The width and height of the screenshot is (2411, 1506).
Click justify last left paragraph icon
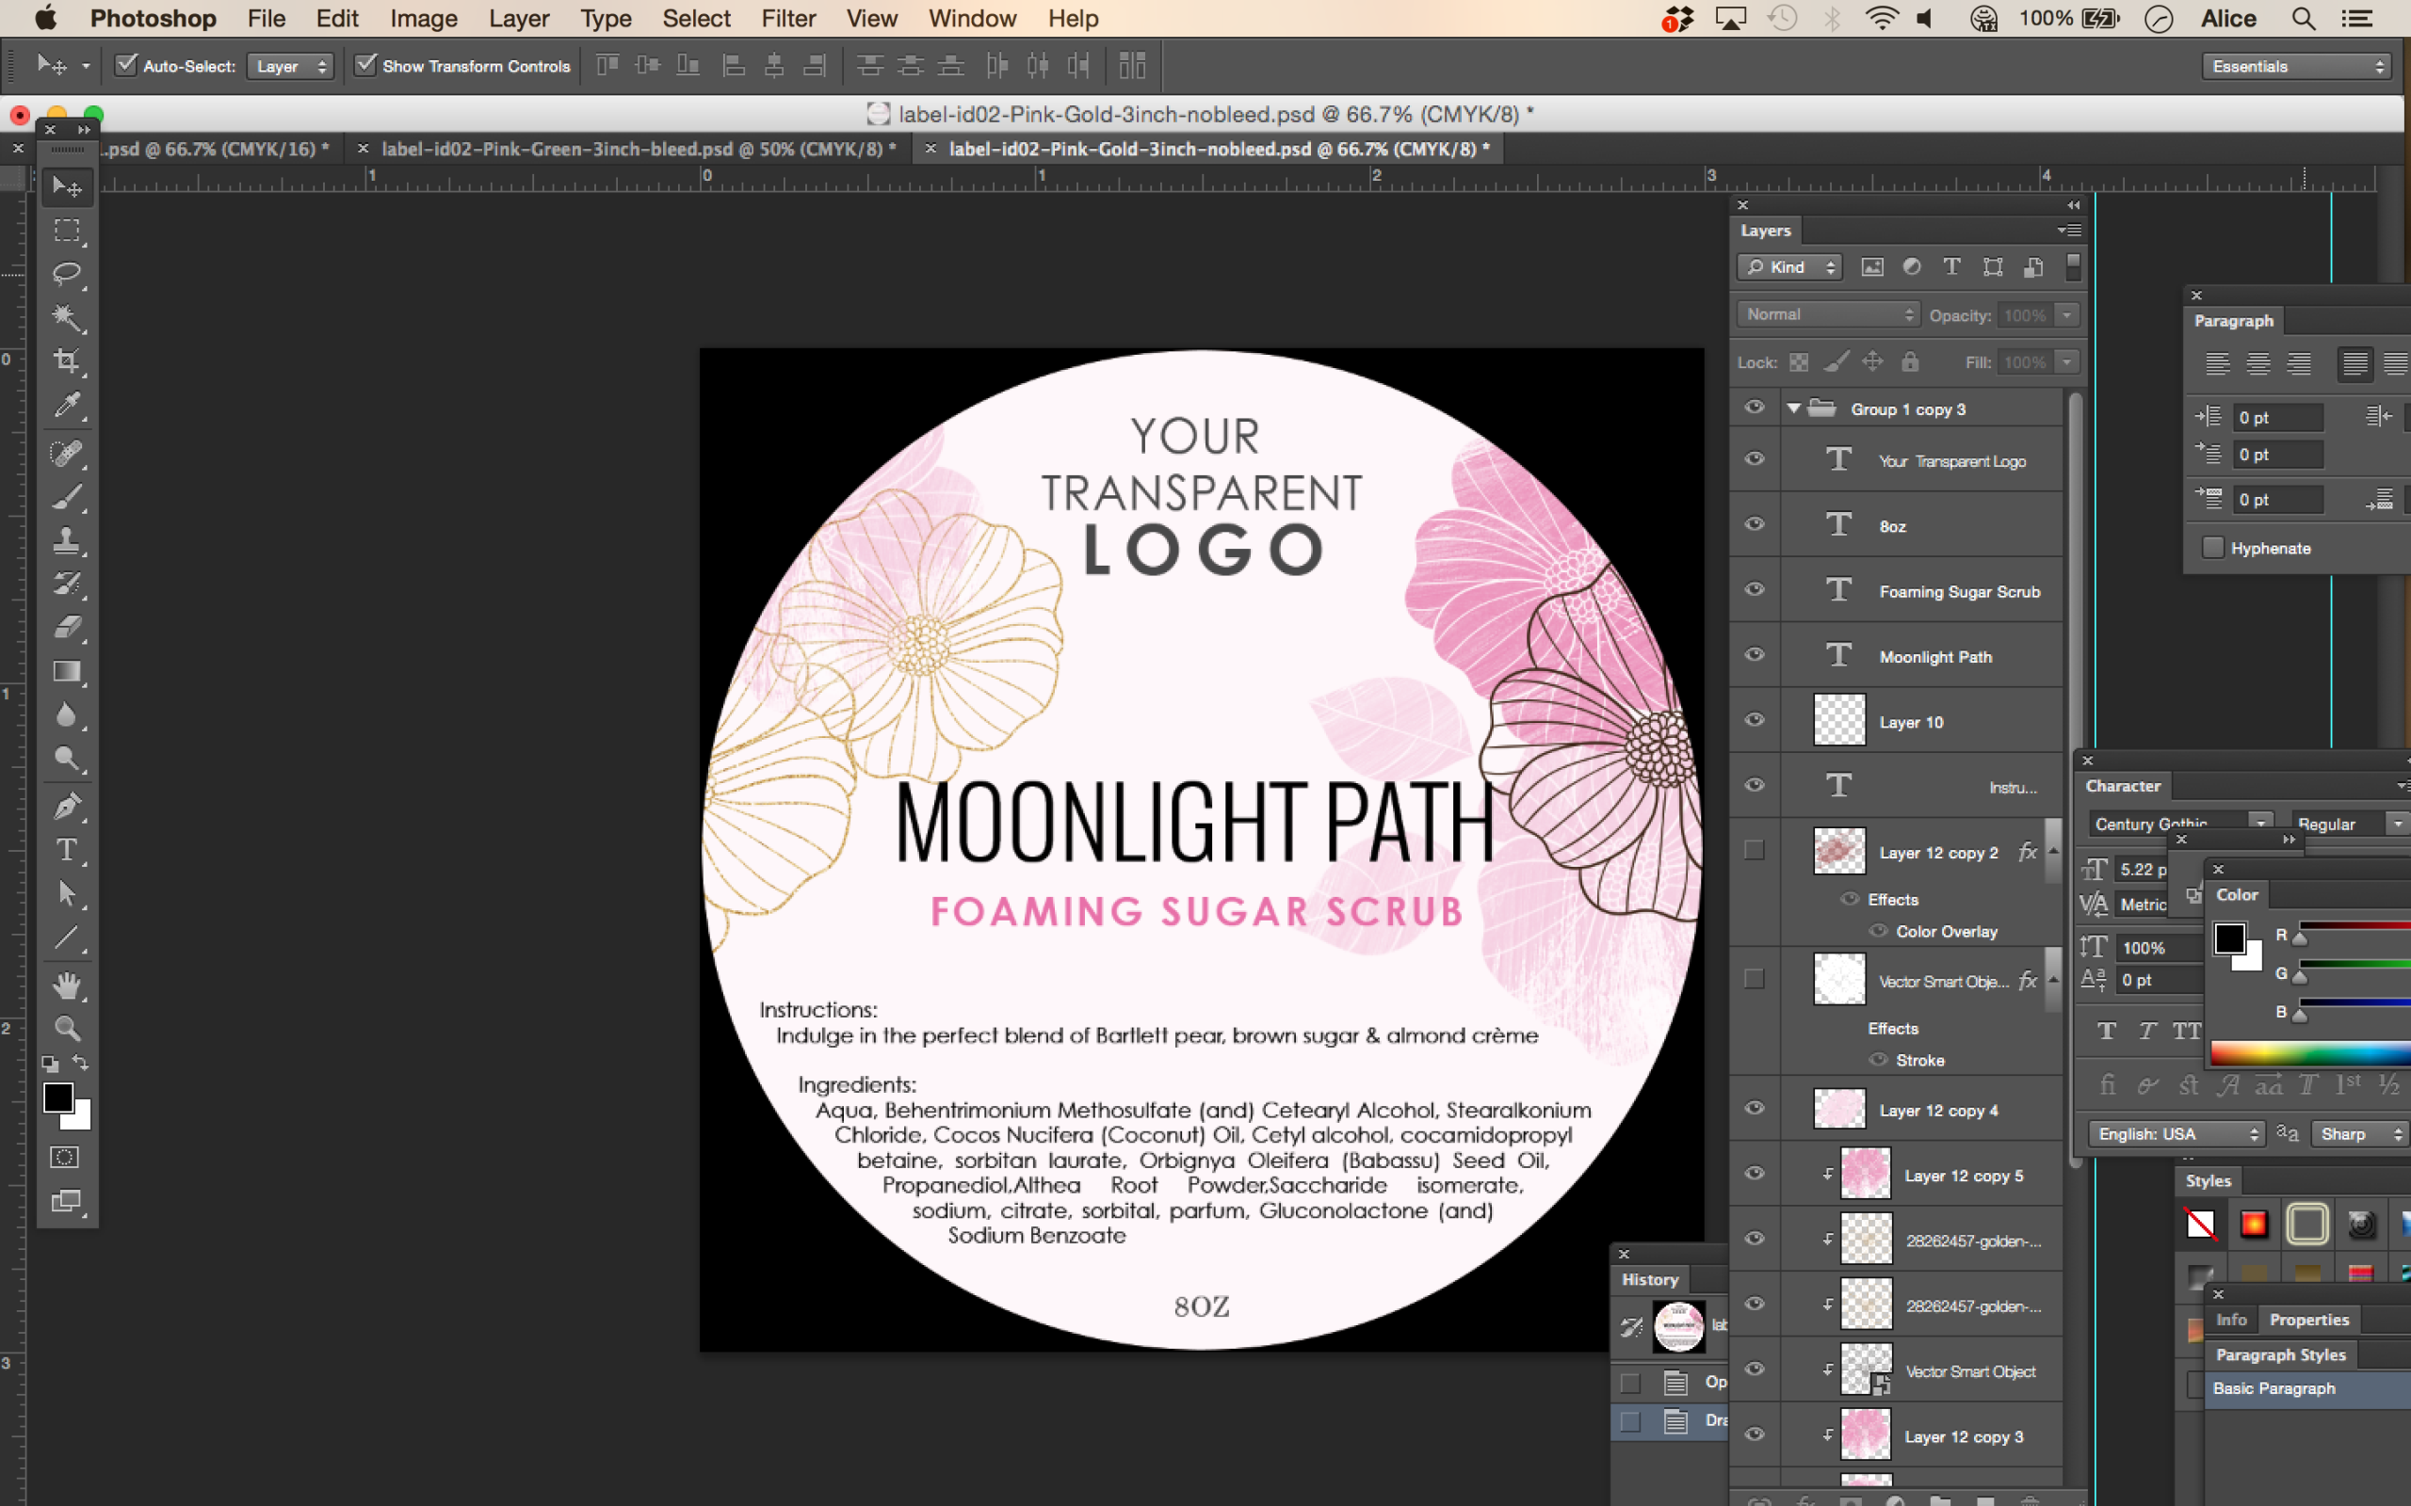2354,363
